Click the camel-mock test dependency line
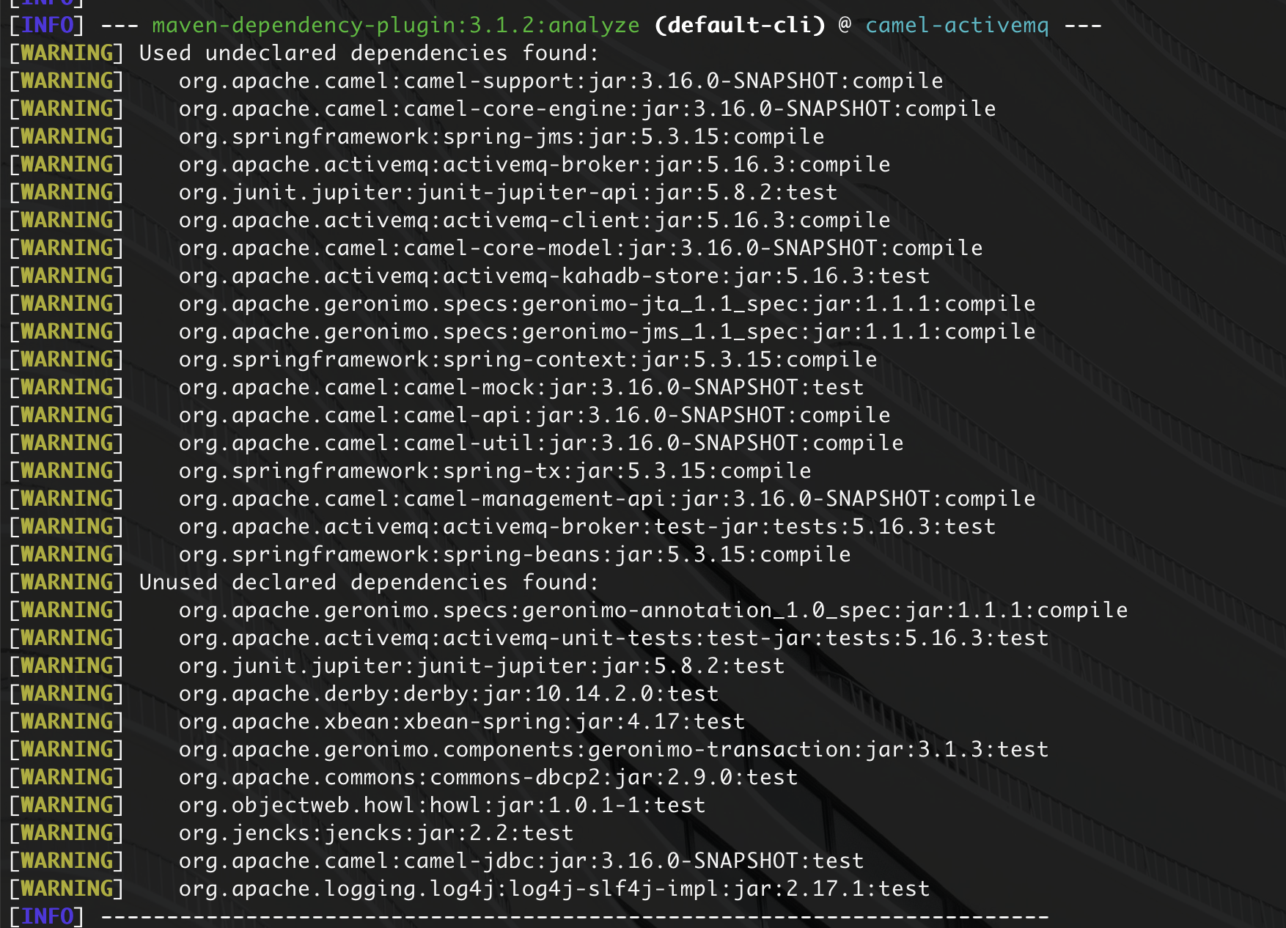The width and height of the screenshot is (1286, 928). tap(521, 388)
